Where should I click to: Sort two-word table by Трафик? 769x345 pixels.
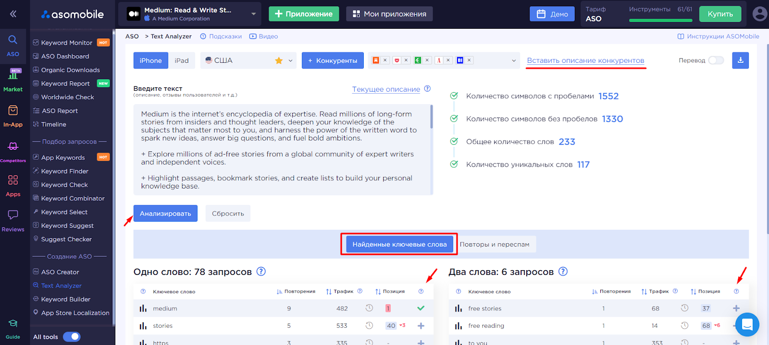[655, 291]
